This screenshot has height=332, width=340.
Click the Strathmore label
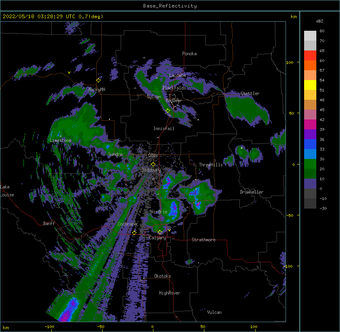tap(204, 240)
